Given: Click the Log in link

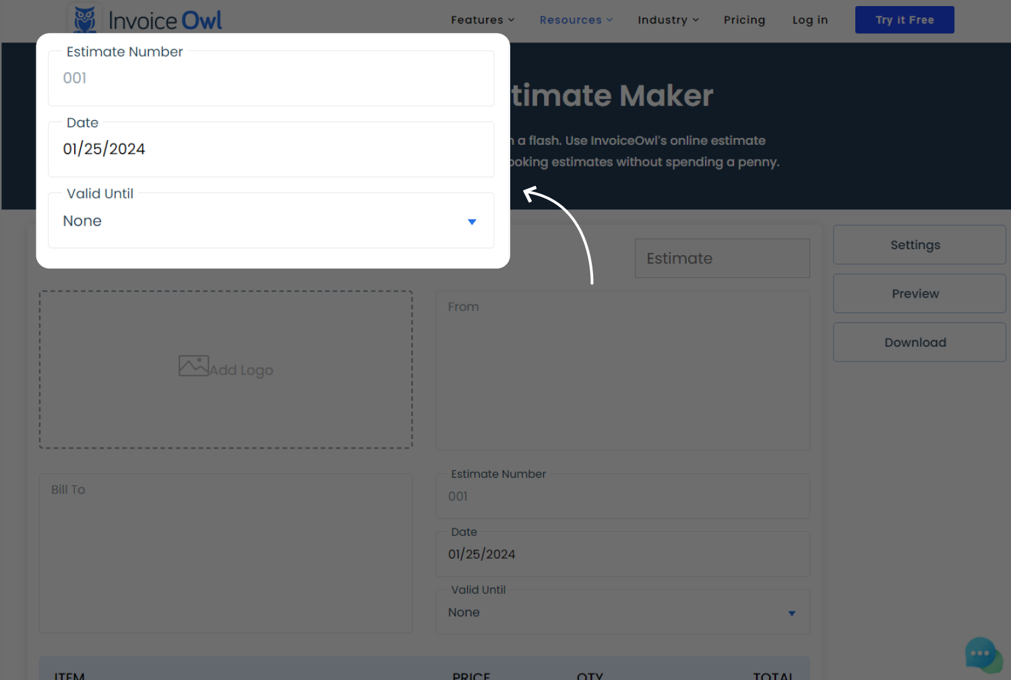Looking at the screenshot, I should click(809, 20).
